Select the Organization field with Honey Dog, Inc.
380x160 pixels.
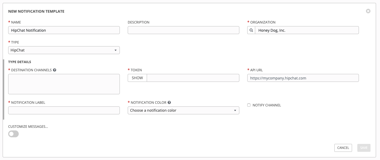click(x=307, y=30)
